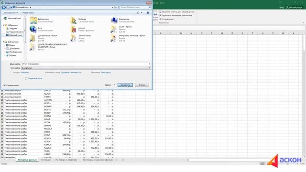Click the Forward arrow in the save dialog
This screenshot has height=172, width=306.
point(8,8)
